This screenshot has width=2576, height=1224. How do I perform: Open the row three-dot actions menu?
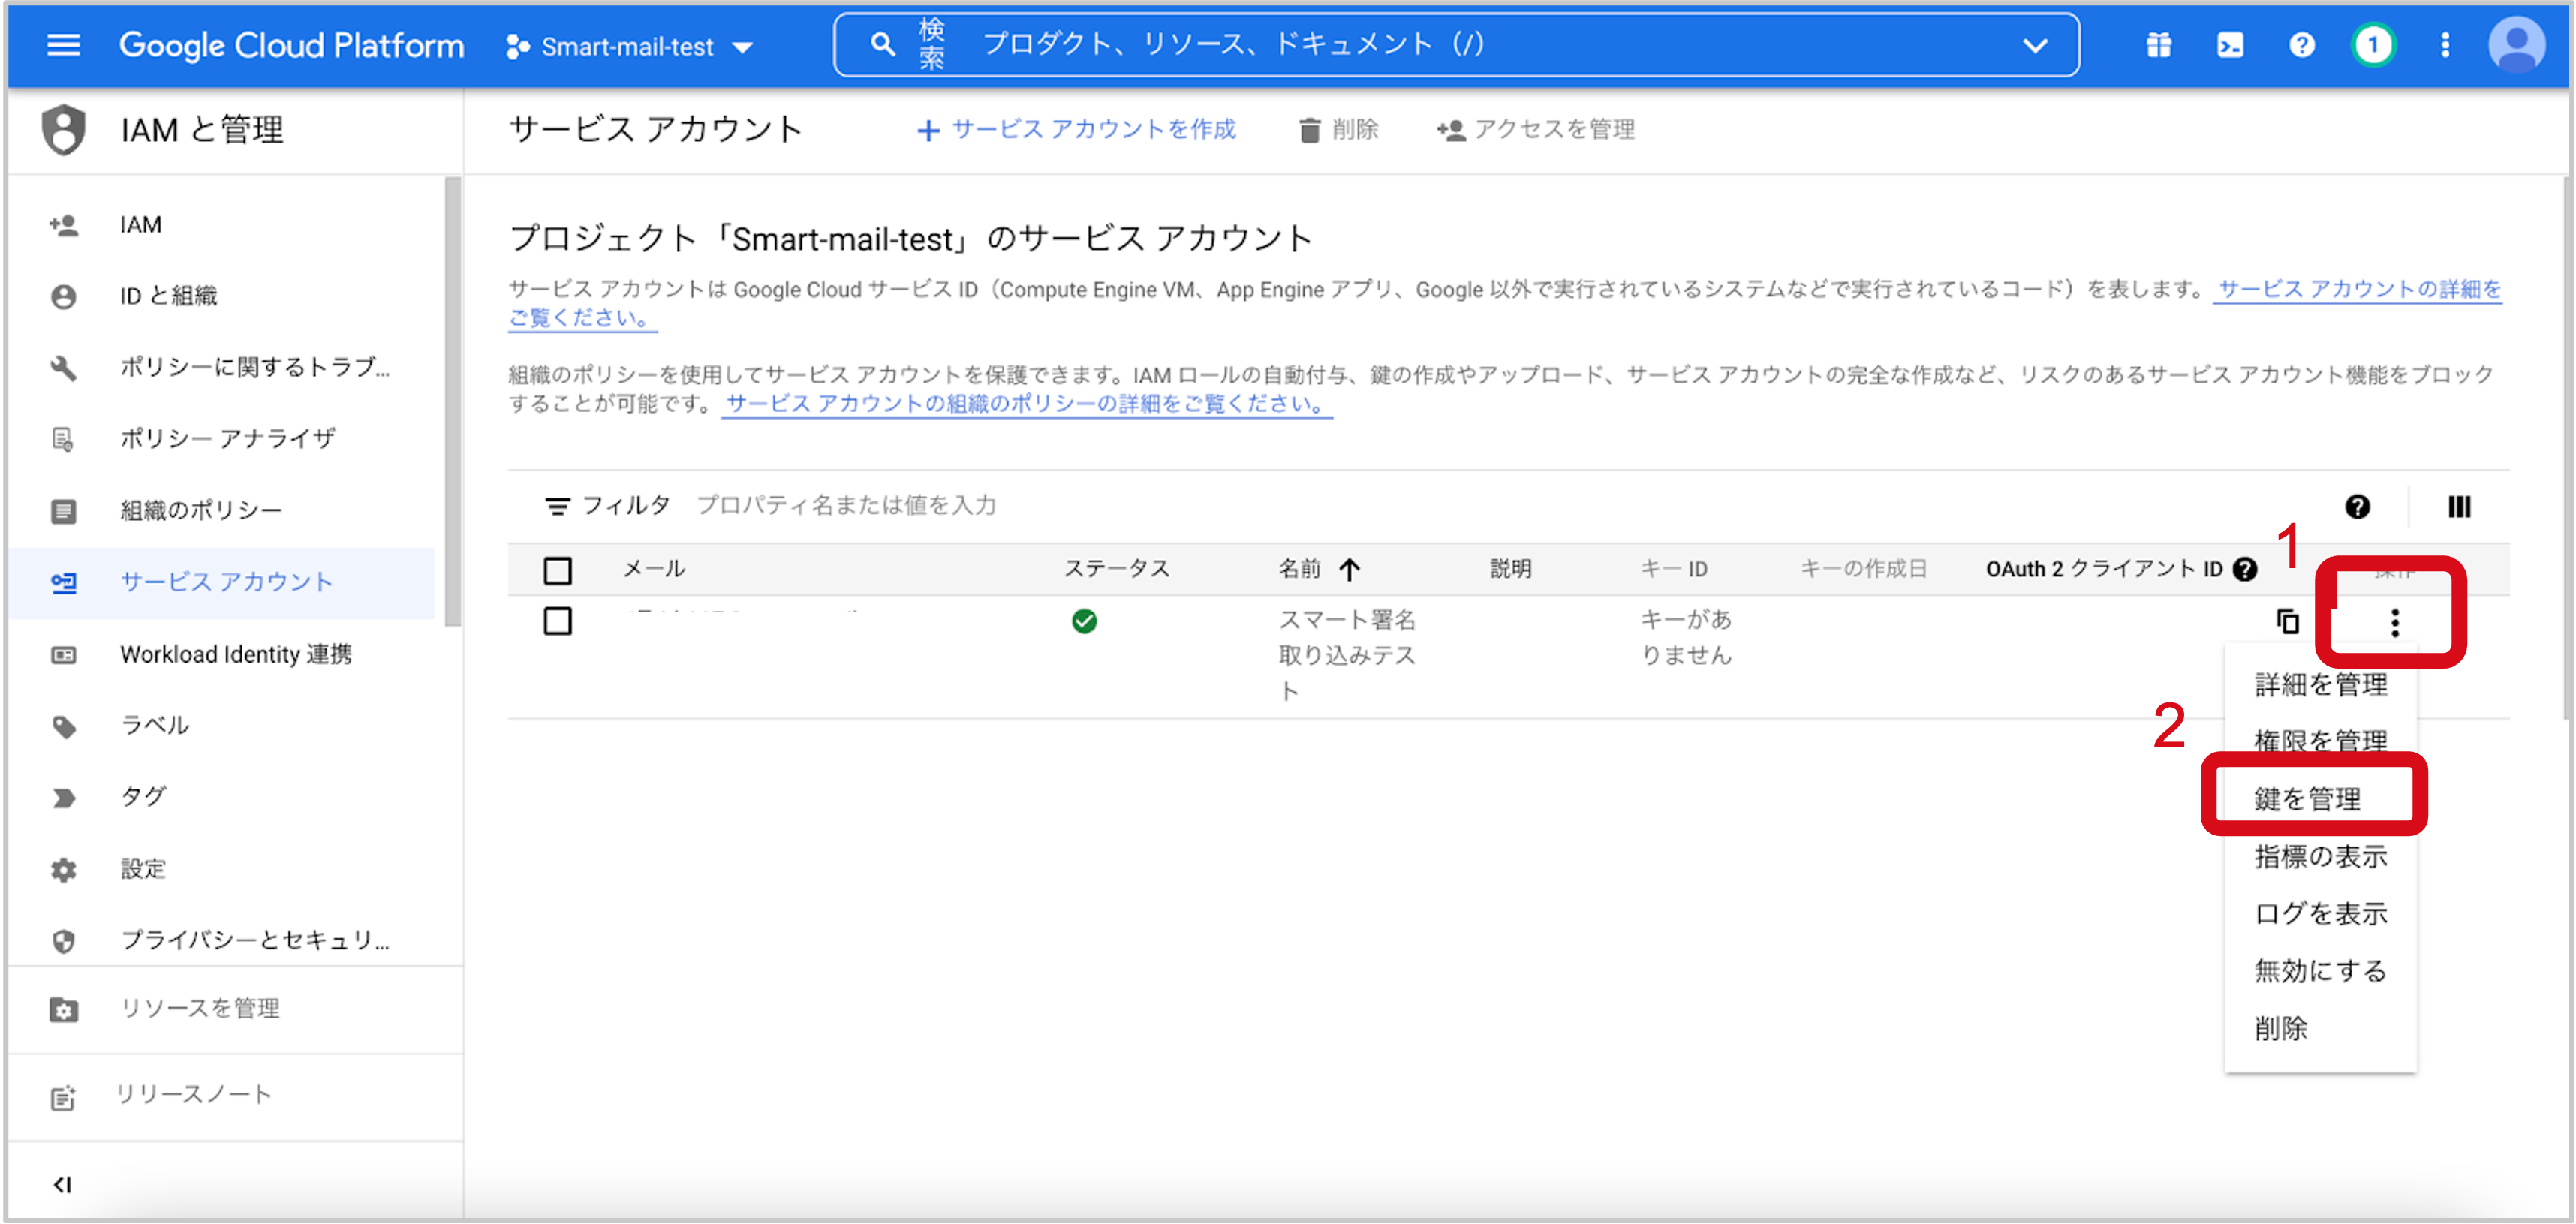pos(2394,622)
